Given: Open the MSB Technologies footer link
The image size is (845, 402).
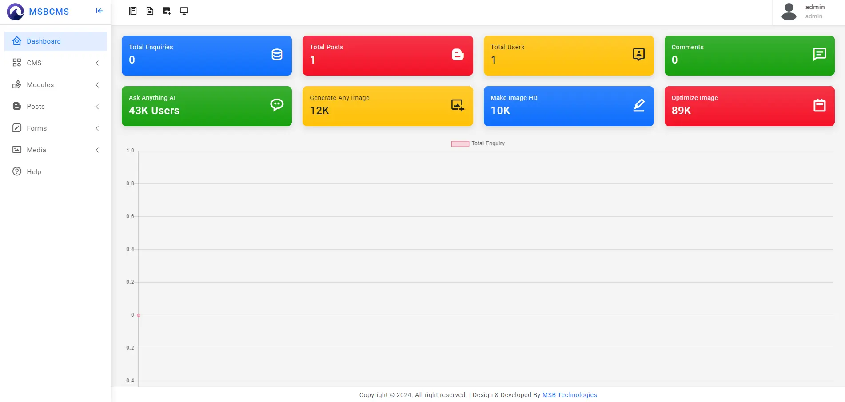Looking at the screenshot, I should pos(569,395).
